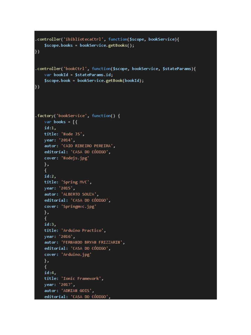Click the 'ALBERTO SOUZA' author string
Viewport: 251px width, 335px height.
click(80, 194)
